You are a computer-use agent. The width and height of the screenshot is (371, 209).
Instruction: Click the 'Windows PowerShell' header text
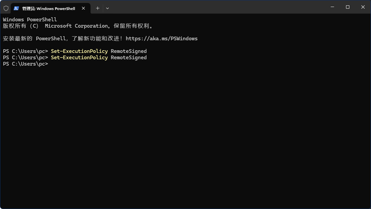30,19
